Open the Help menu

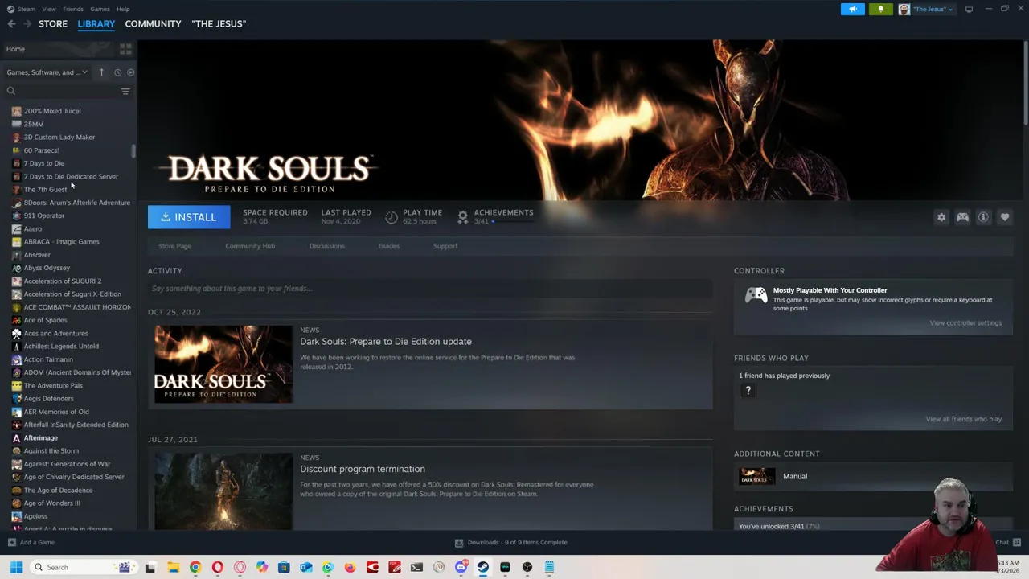coord(123,9)
